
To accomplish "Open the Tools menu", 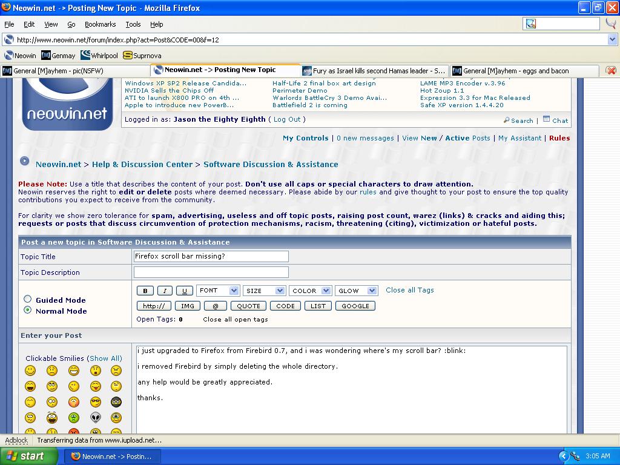I will pos(133,24).
